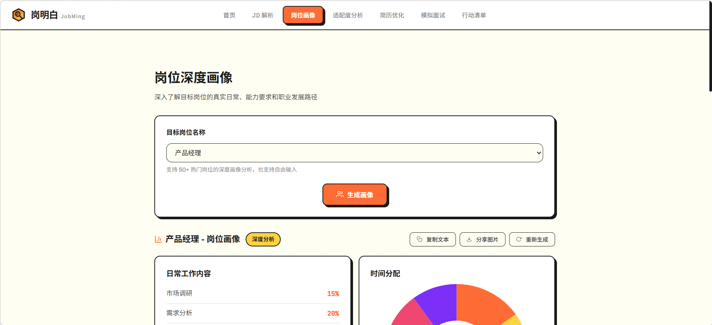Viewport: 712px width, 325px height.
Task: Switch to 适配度分析 tab
Action: point(347,15)
